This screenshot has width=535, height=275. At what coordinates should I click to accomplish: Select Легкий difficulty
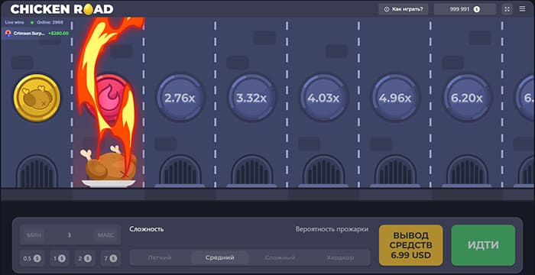click(160, 257)
